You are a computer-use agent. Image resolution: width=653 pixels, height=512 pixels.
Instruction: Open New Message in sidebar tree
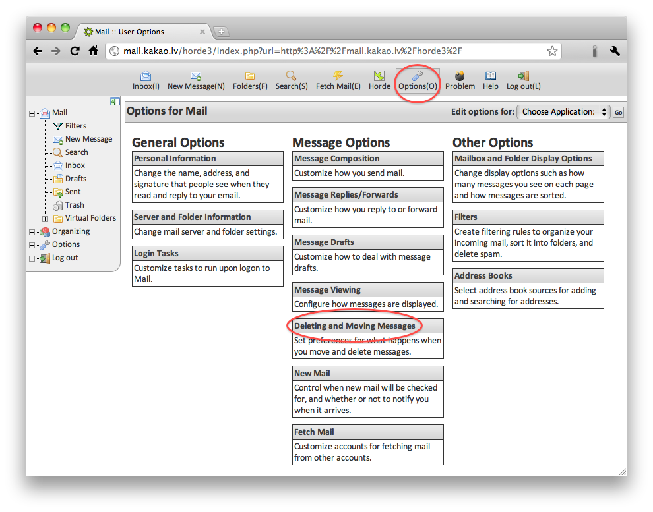pyautogui.click(x=88, y=139)
